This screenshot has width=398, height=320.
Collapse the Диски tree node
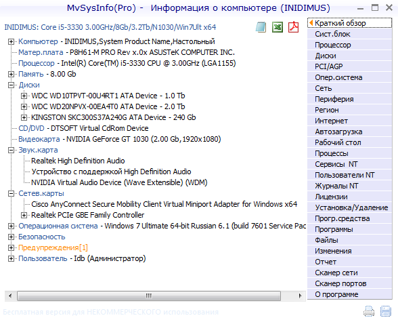tap(11, 85)
